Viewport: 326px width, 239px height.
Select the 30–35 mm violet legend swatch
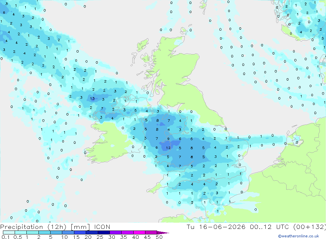[115, 232]
